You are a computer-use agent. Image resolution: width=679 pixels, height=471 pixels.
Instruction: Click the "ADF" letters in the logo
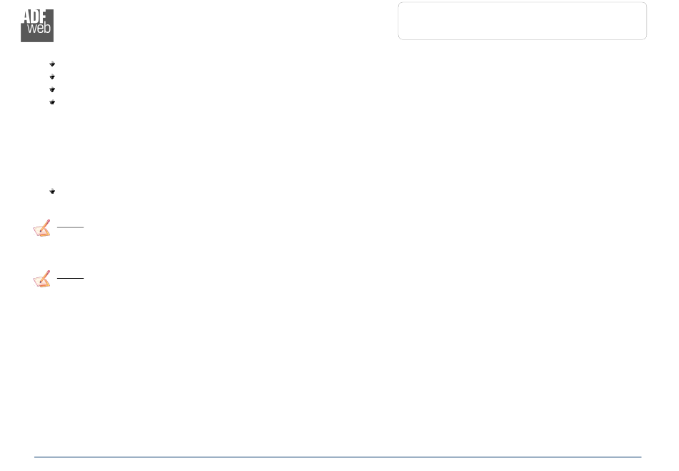pos(34,16)
